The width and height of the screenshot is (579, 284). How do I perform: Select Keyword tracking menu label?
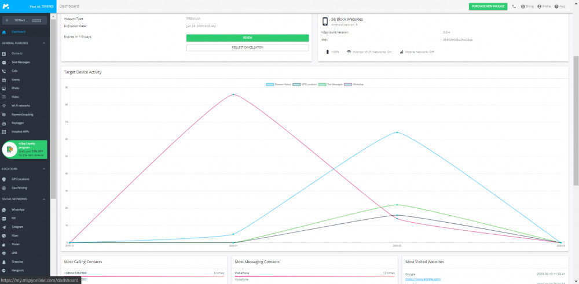22,115
